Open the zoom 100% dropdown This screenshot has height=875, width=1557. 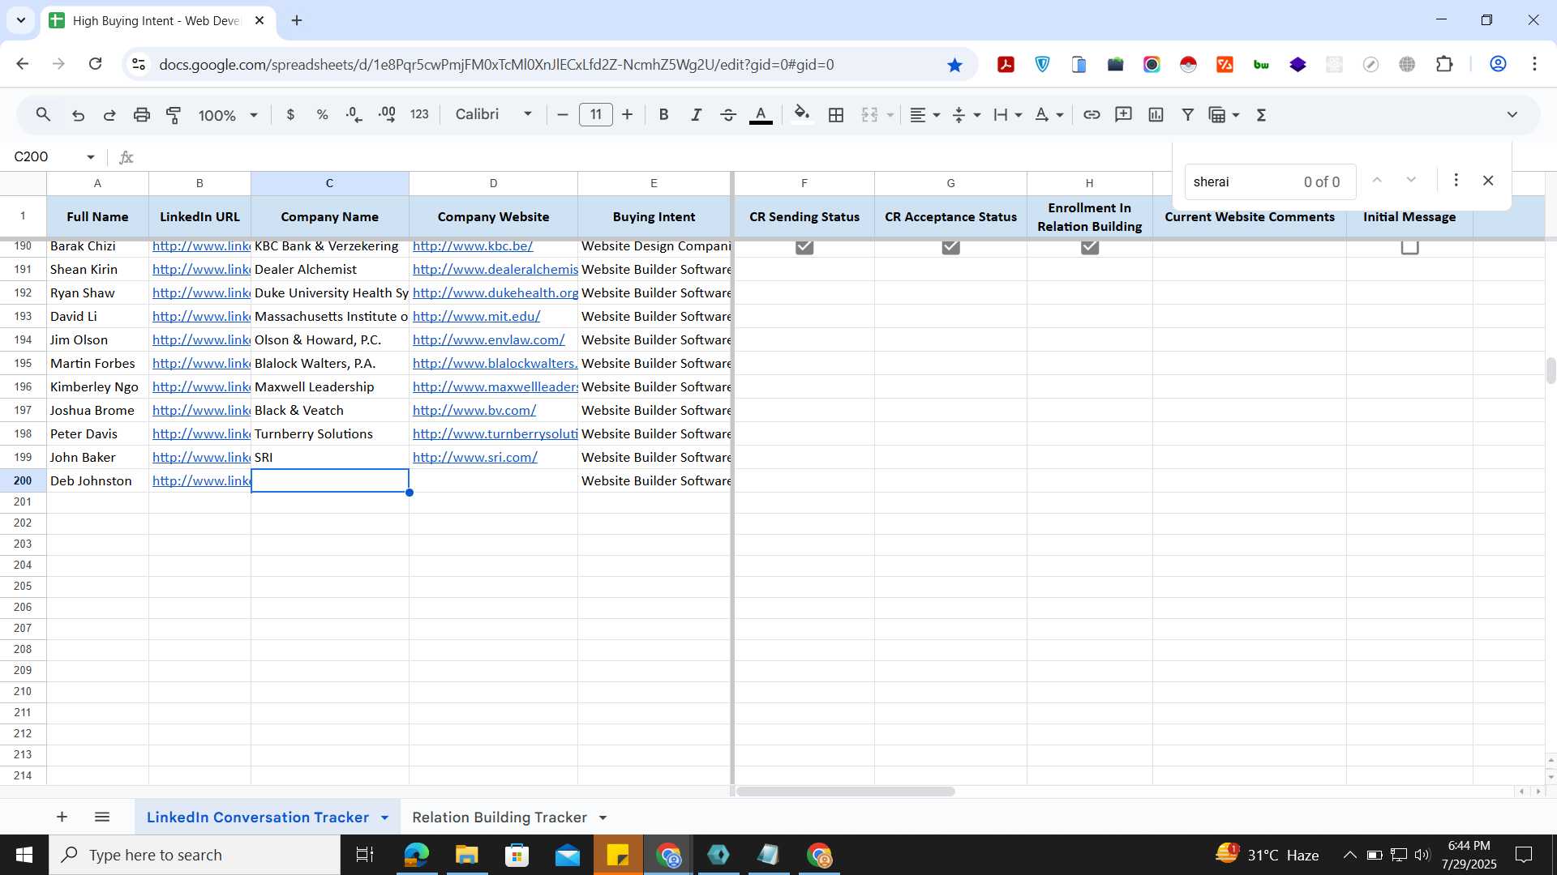228,115
